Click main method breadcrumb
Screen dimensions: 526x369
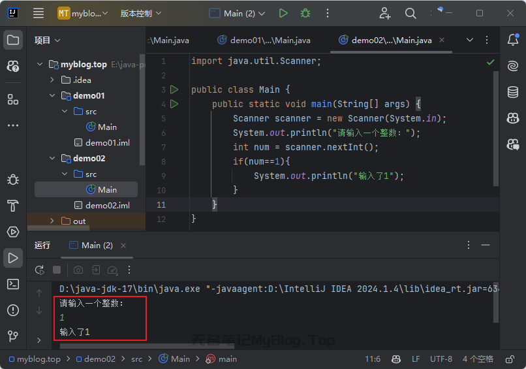tap(221, 359)
